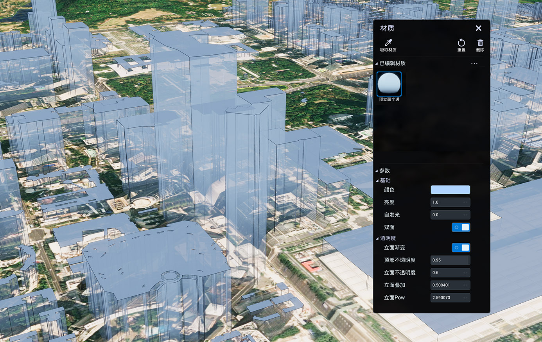Screen dimensions: 542x342
Task: Open the 颜色 color swatch picker
Action: pos(450,190)
